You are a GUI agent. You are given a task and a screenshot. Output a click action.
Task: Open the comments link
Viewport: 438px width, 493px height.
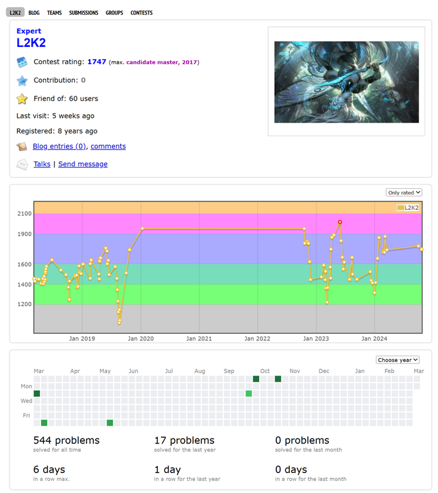pyautogui.click(x=108, y=146)
